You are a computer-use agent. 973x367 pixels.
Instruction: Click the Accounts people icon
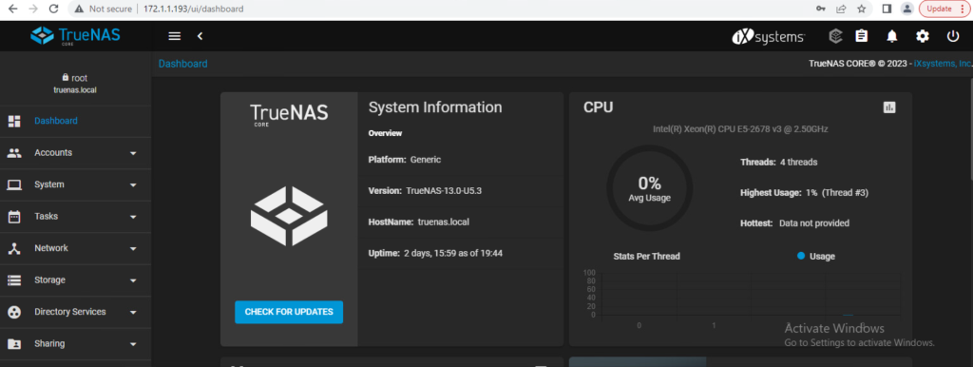tap(14, 153)
